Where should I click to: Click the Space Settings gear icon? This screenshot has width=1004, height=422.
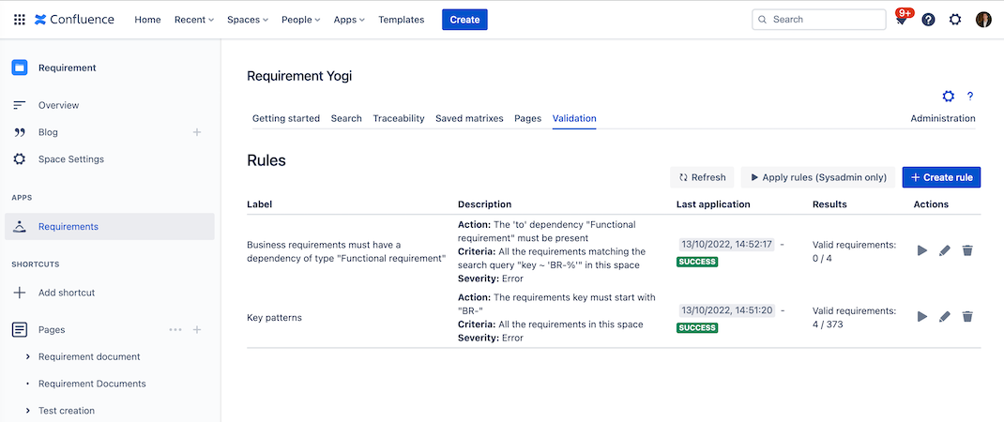[19, 158]
